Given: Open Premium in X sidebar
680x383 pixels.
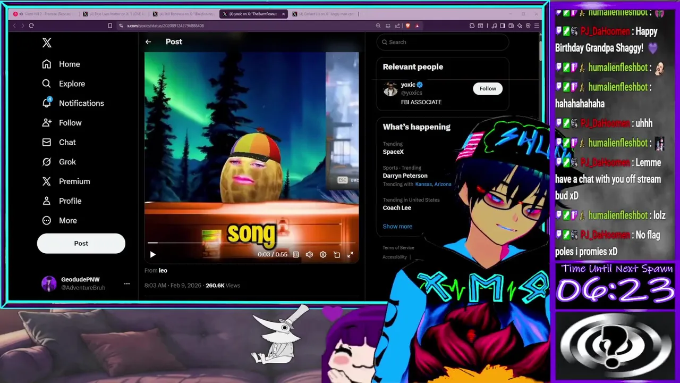Looking at the screenshot, I should click(66, 181).
